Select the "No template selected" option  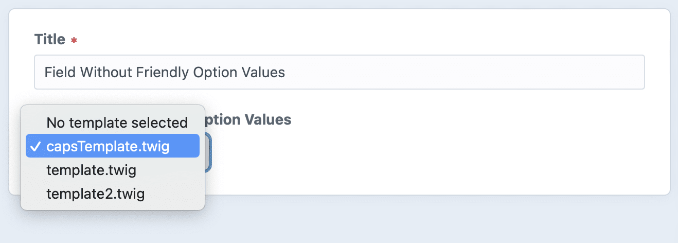(x=117, y=123)
